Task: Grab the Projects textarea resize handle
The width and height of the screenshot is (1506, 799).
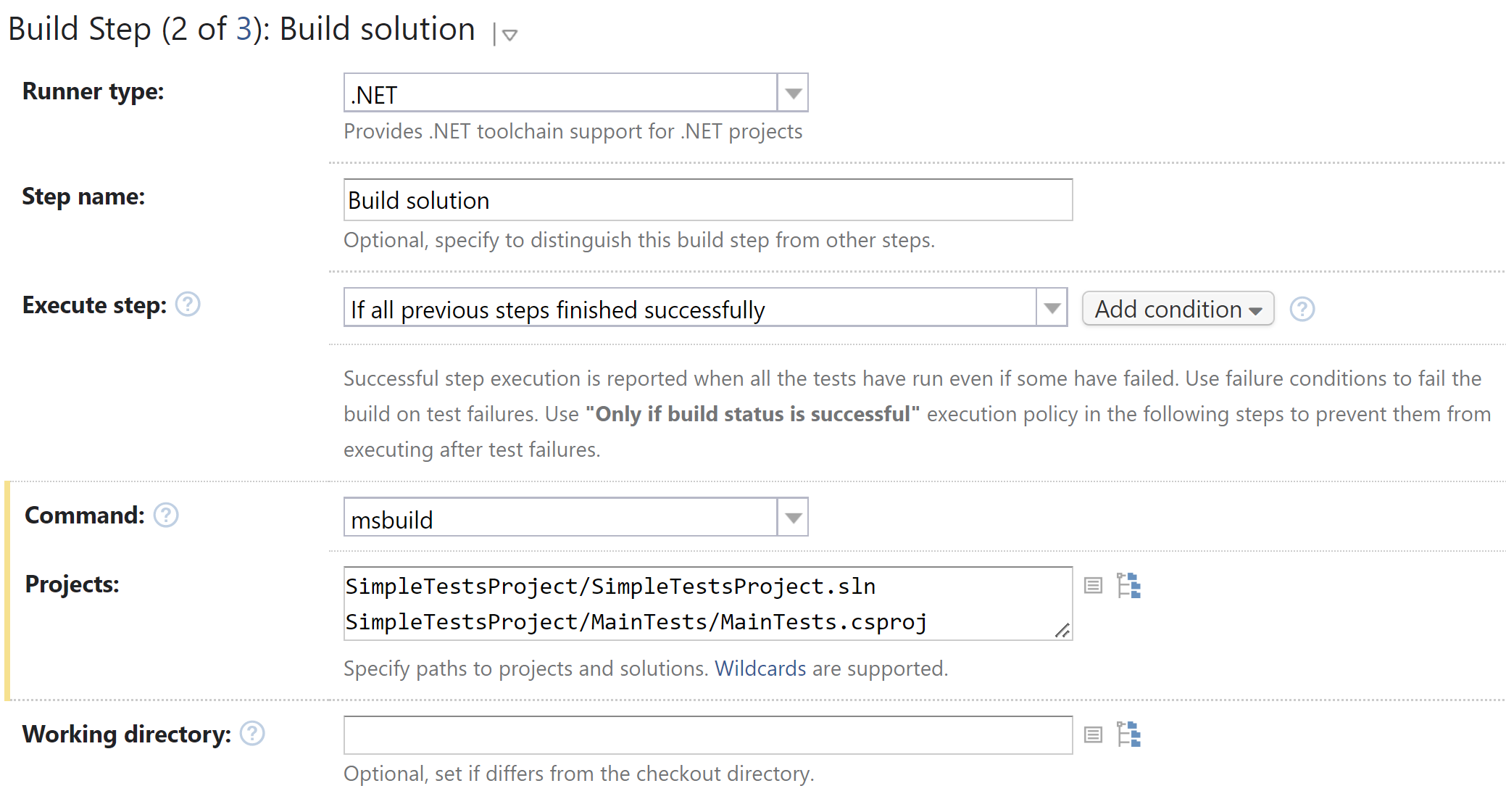Action: [1062, 631]
